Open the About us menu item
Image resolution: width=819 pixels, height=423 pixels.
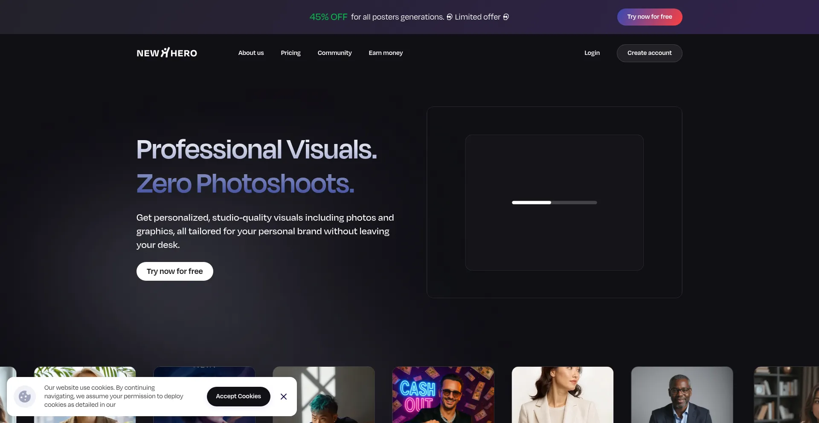click(251, 53)
